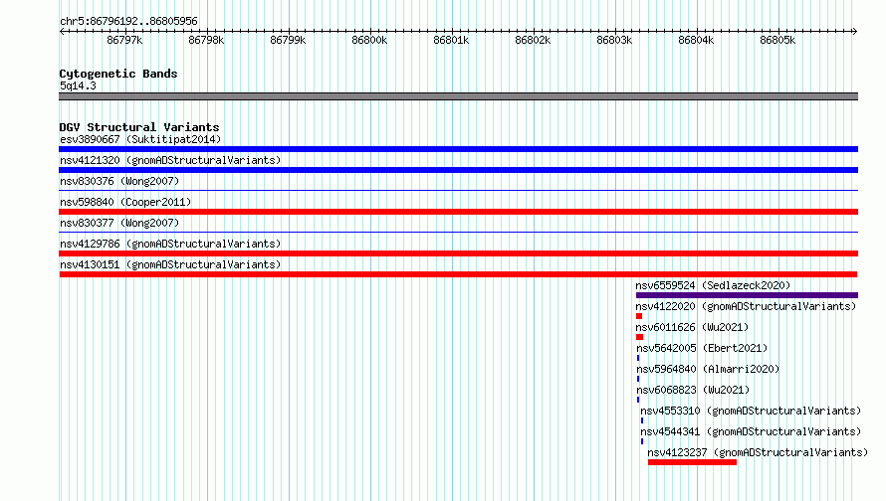Open nsv4130151 (gnomADStructuralVariants) label
The image size is (886, 501).
[170, 264]
